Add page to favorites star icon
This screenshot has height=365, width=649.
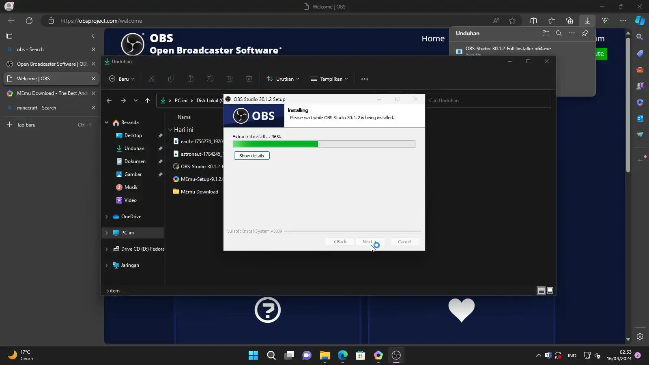coord(512,21)
